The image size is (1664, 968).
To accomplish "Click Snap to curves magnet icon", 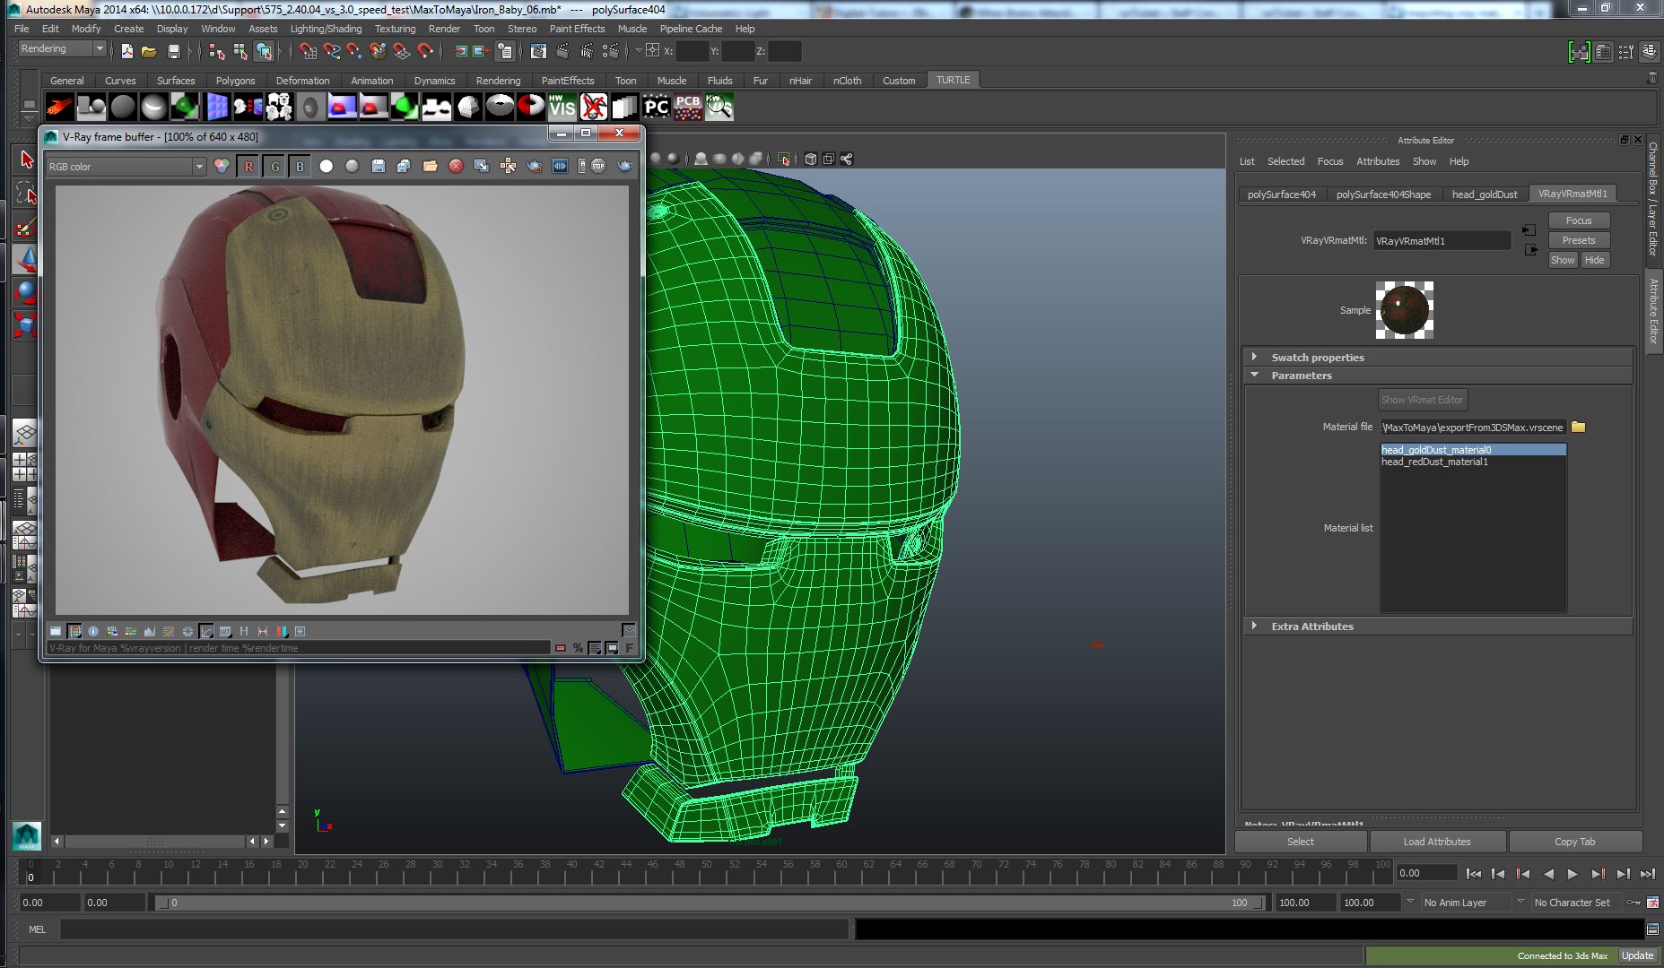I will [x=331, y=51].
